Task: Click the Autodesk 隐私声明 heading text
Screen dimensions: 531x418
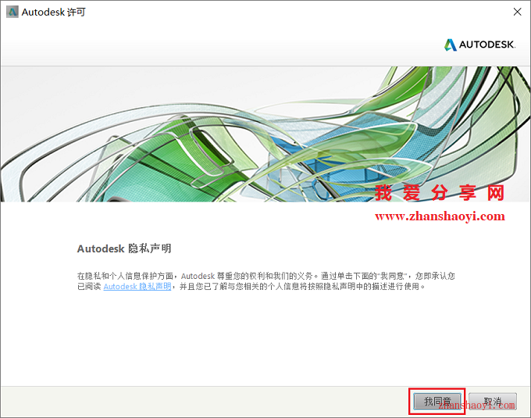Action: [x=124, y=248]
